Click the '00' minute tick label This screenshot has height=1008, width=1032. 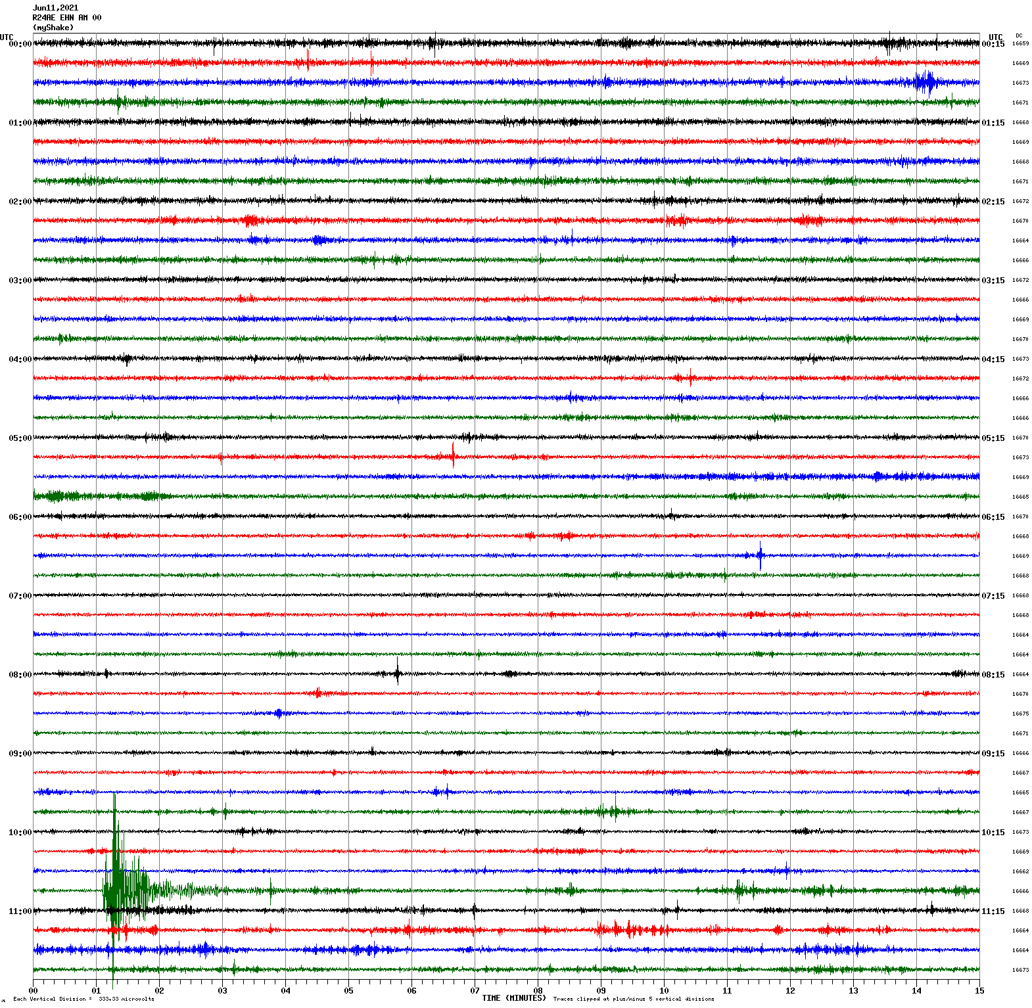point(33,990)
